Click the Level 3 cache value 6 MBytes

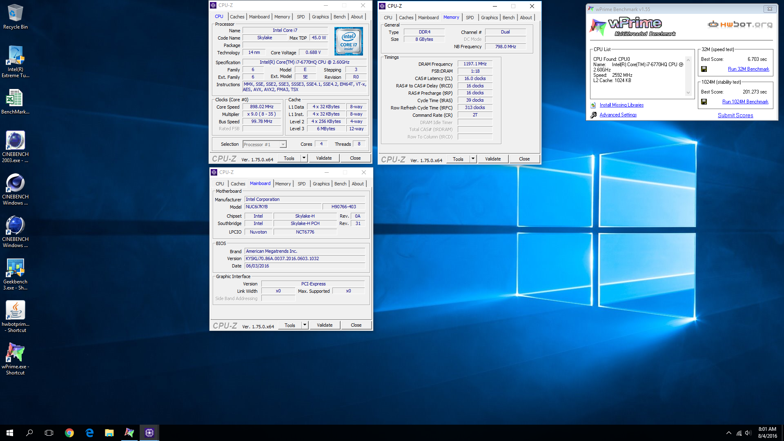[x=326, y=129]
